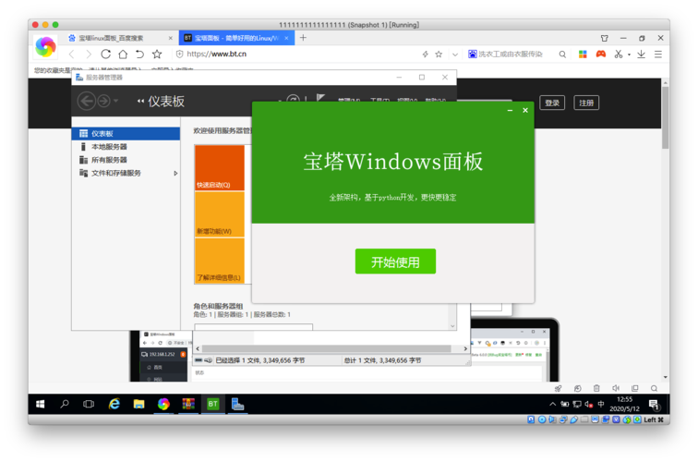
Task: Select 所有服务器 in the sidebar
Action: [126, 160]
